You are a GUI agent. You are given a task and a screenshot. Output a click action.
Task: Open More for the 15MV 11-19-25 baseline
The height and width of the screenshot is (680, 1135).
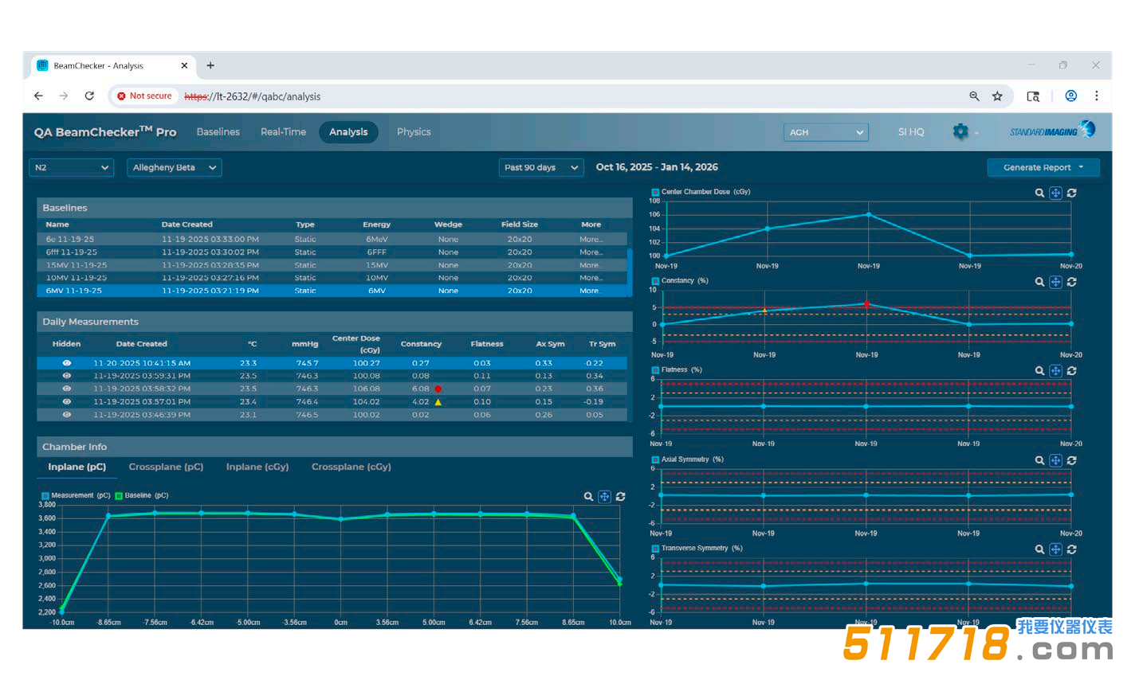[591, 265]
